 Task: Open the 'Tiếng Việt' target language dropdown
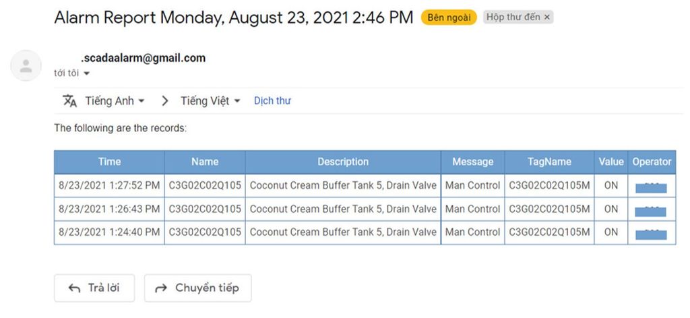click(x=210, y=101)
